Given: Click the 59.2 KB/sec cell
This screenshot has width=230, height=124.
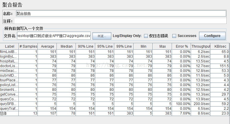Looking at the screenshot, I should click(x=220, y=104).
